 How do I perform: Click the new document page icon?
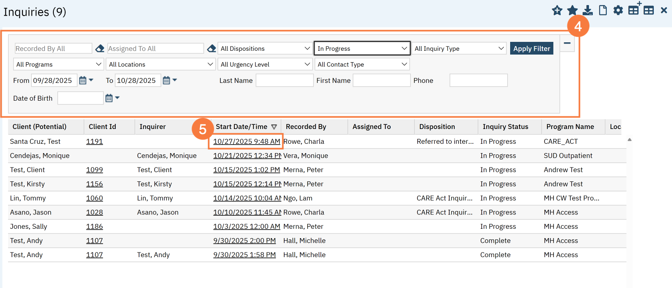coord(603,11)
